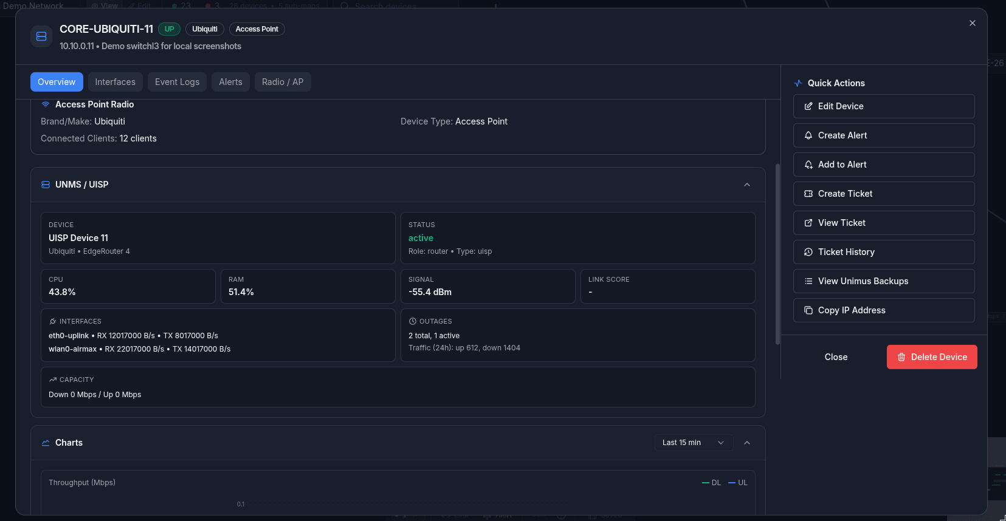This screenshot has width=1006, height=521.
Task: Toggle the UL legend in Throughput chart
Action: tap(738, 483)
